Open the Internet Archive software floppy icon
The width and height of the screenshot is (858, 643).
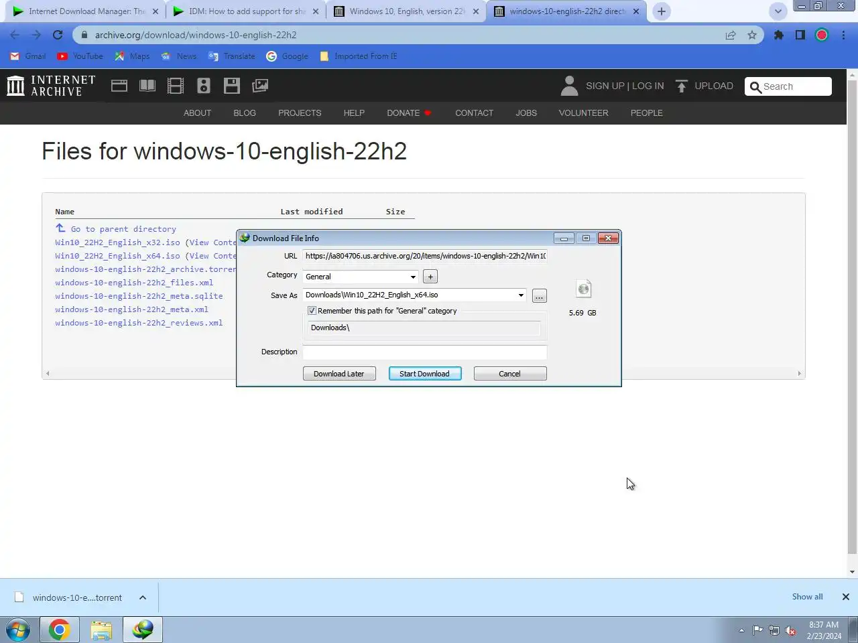point(232,86)
